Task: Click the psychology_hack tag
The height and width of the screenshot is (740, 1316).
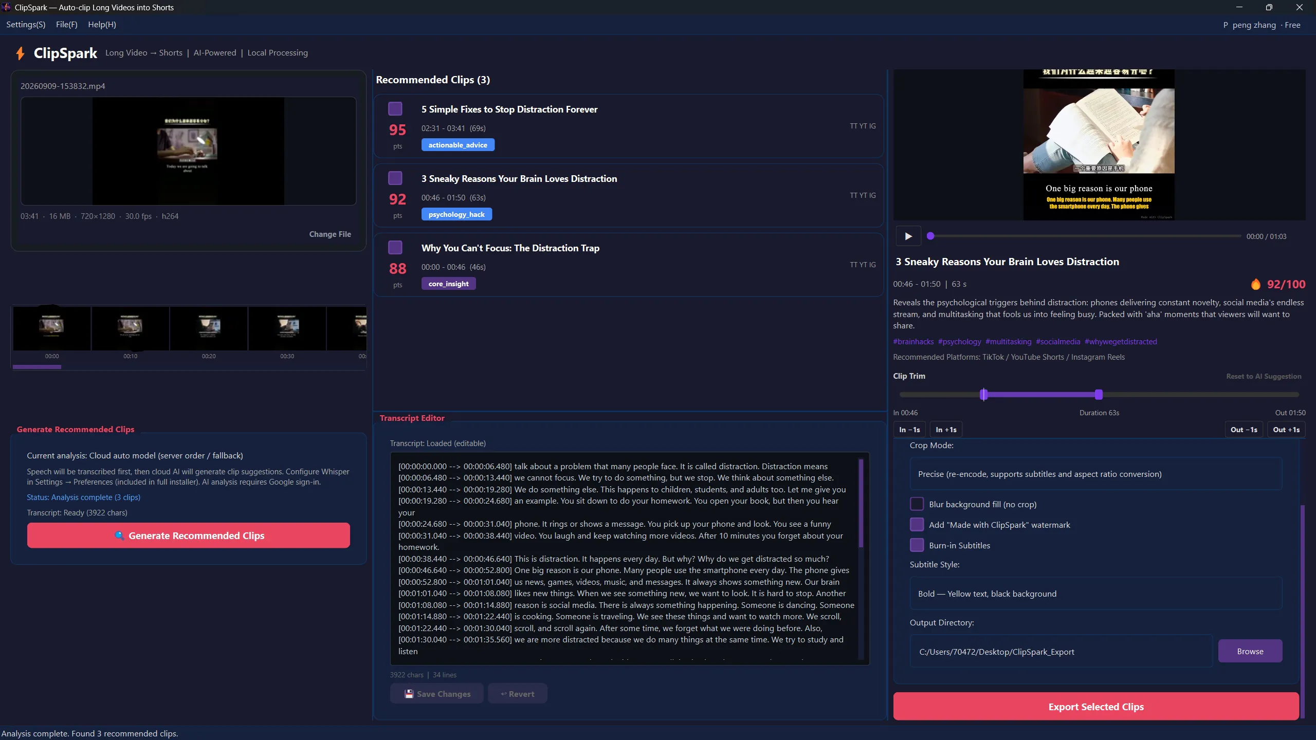Action: [456, 214]
